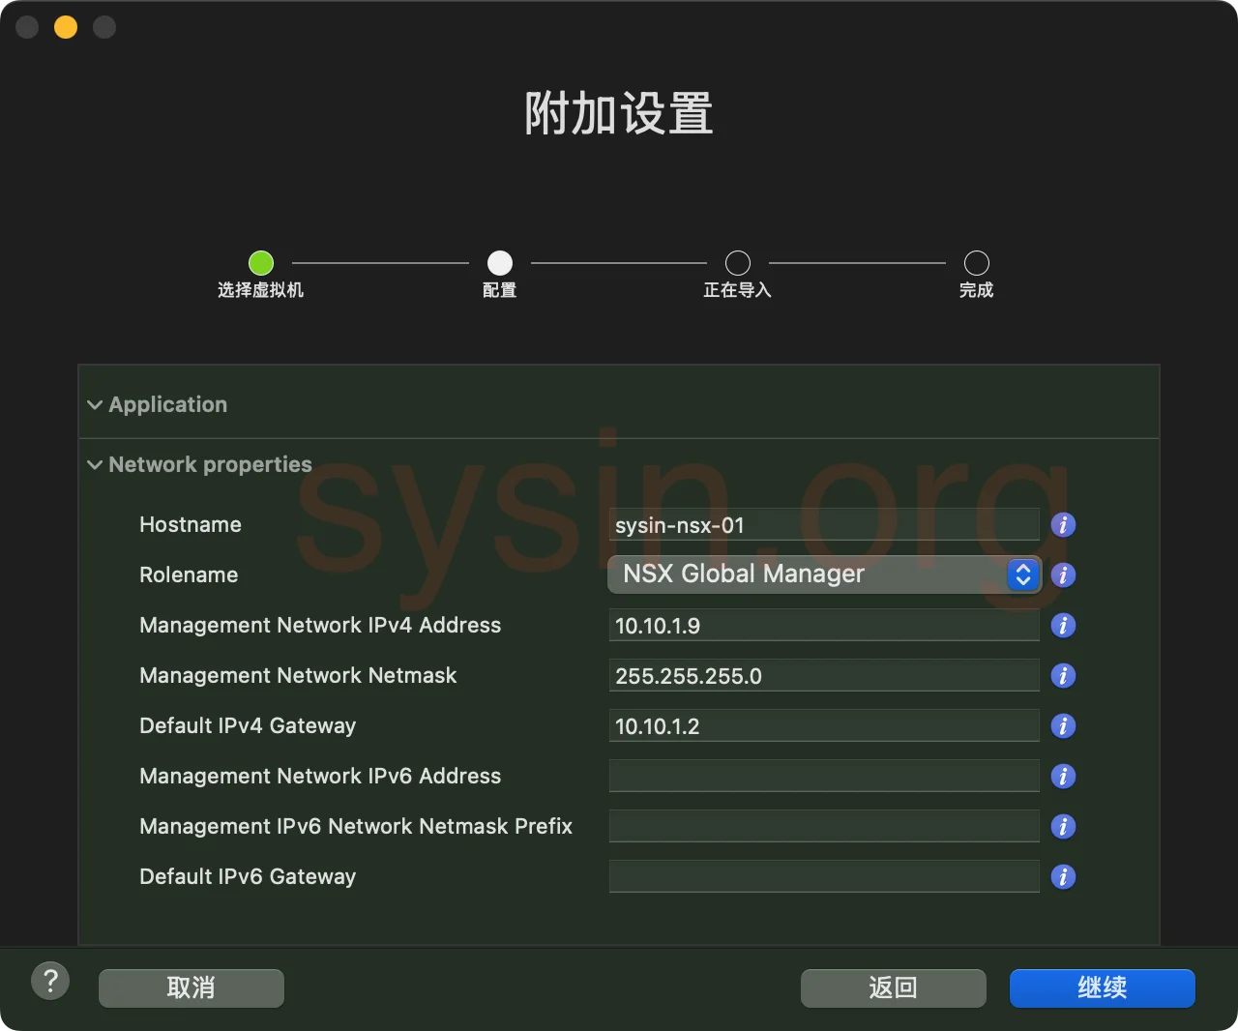Viewport: 1238px width, 1031px height.
Task: Click the 取消 cancel button
Action: 192,988
